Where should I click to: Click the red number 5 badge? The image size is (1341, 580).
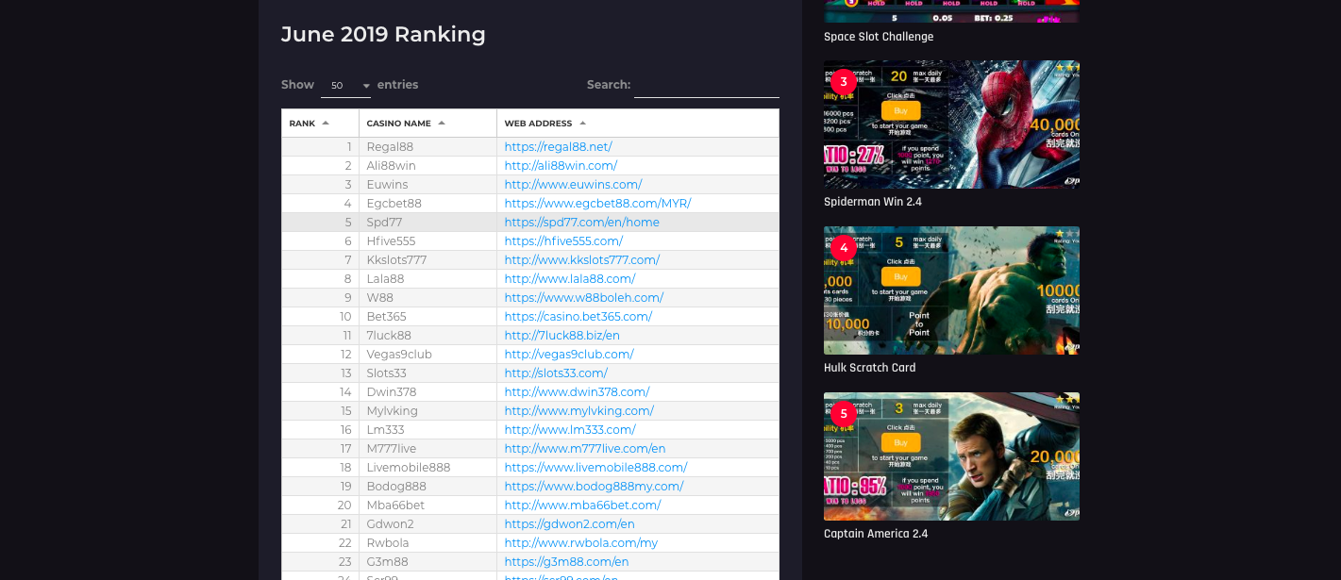843,413
